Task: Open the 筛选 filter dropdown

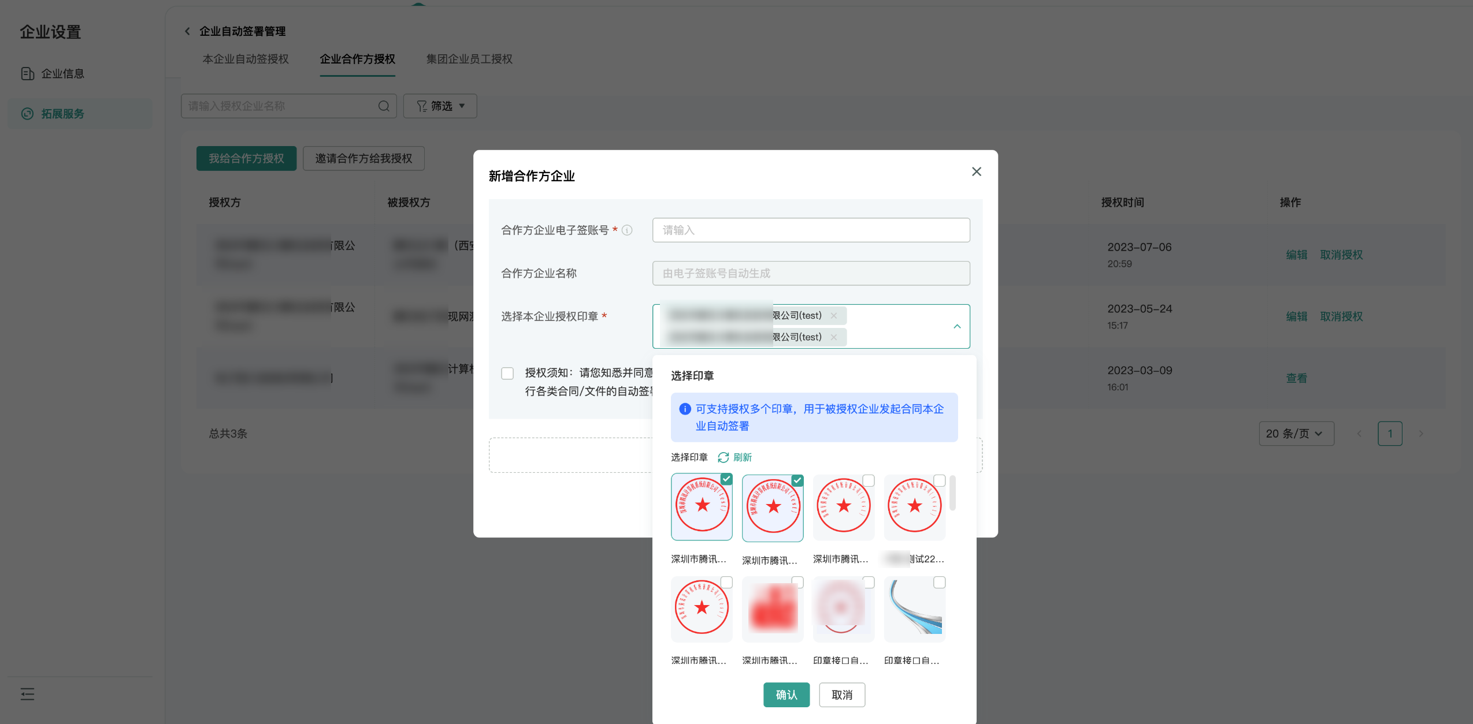Action: pyautogui.click(x=440, y=106)
